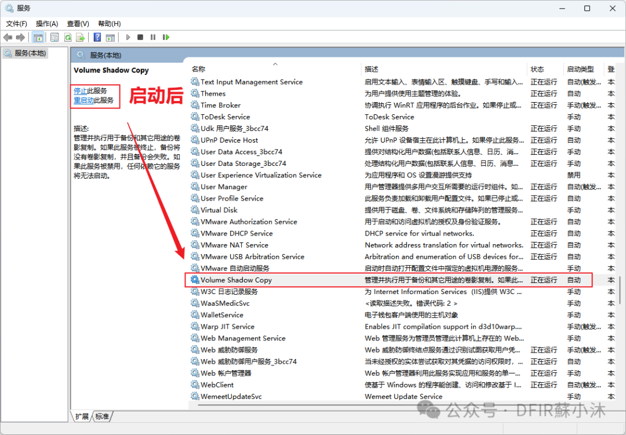The image size is (626, 435).
Task: Open the 帮助(H) menu
Action: click(110, 24)
